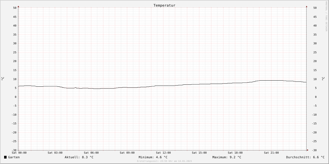This screenshot has height=164, width=329.
Task: Click the "Sat 00:00" time axis label
Action: (x=19, y=153)
